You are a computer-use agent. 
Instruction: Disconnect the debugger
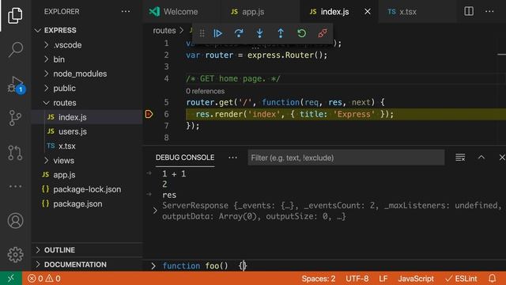[x=323, y=33]
